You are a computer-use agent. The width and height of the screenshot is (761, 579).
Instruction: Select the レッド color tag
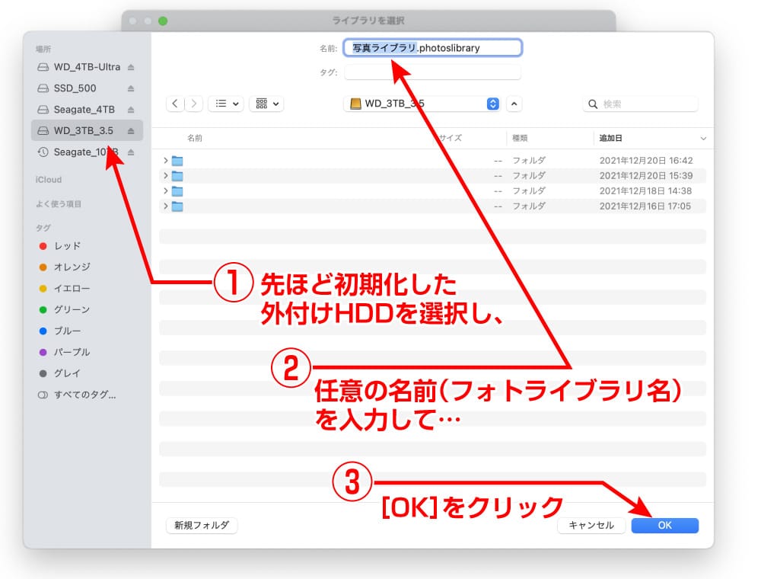point(65,245)
